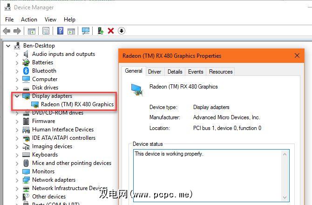Collapse the Ben-Desktop root node

8,46
